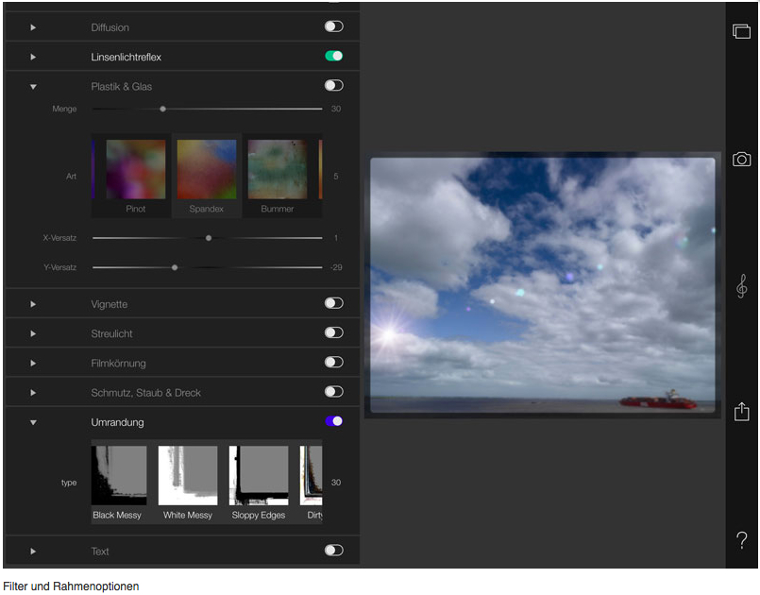Click the treble clef icon
Viewport: 760px width, 595px height.
[x=741, y=286]
